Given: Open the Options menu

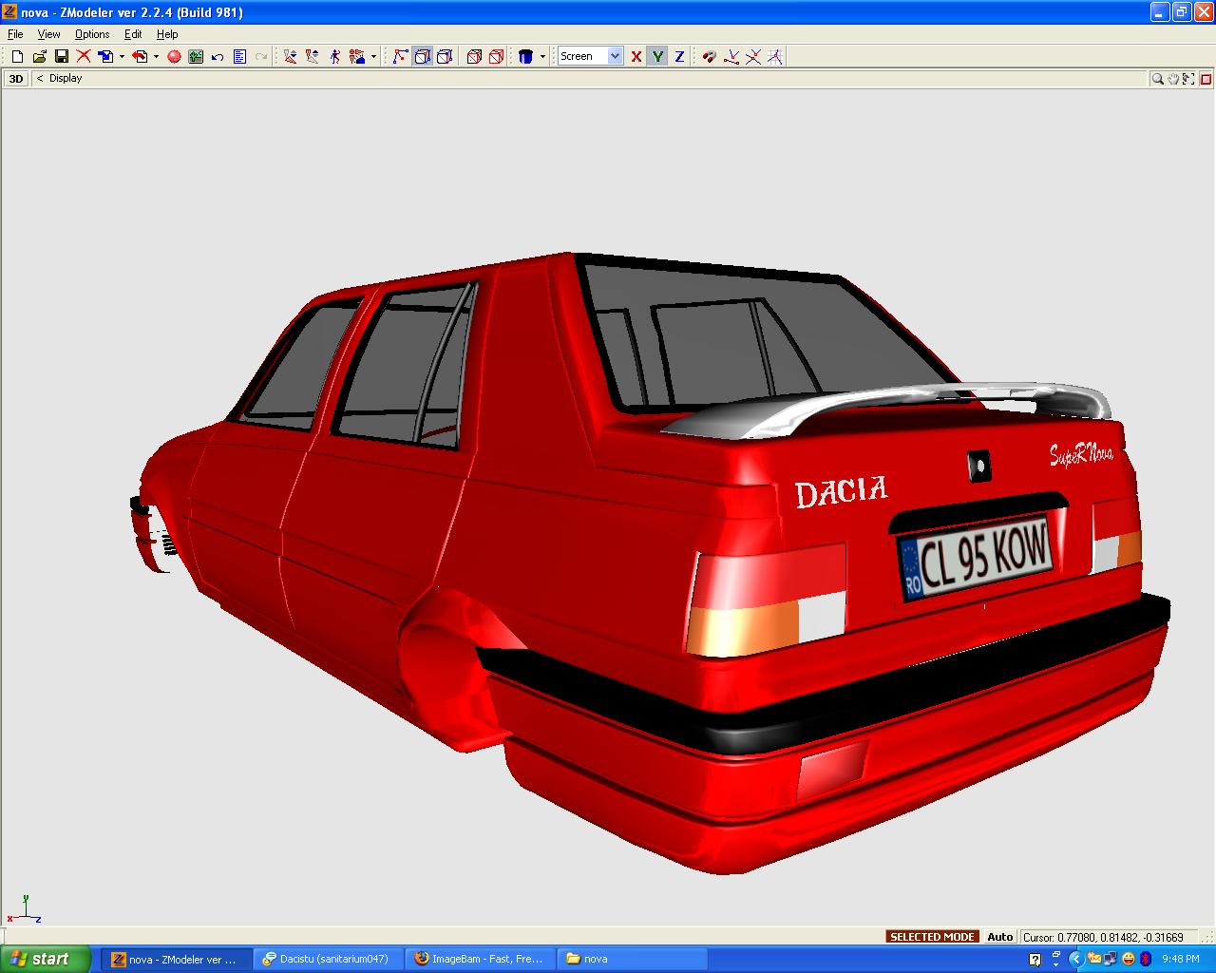Looking at the screenshot, I should pos(92,34).
